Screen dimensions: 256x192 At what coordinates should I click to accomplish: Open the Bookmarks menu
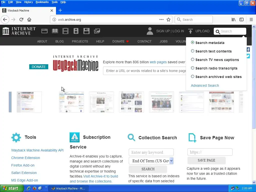click(42, 2)
